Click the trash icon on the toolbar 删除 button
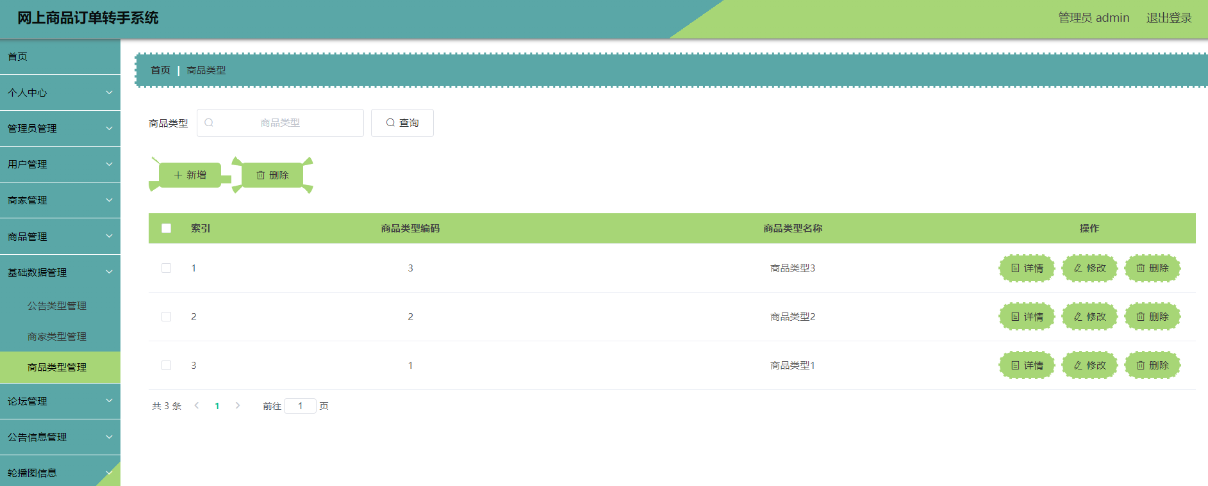Screen dimensions: 1208x486 [x=261, y=175]
